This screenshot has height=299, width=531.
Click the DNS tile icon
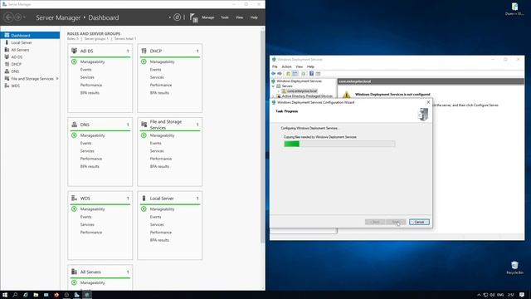click(74, 125)
